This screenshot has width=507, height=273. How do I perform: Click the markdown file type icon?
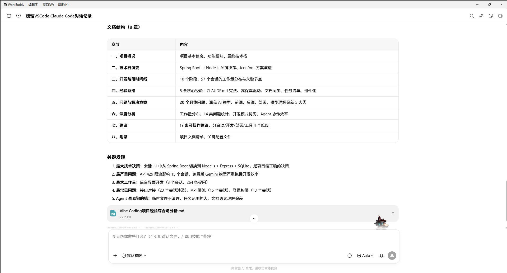pos(113,213)
